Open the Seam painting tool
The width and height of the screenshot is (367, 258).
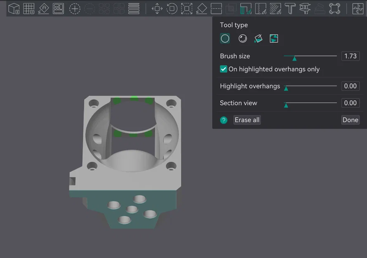pos(260,9)
